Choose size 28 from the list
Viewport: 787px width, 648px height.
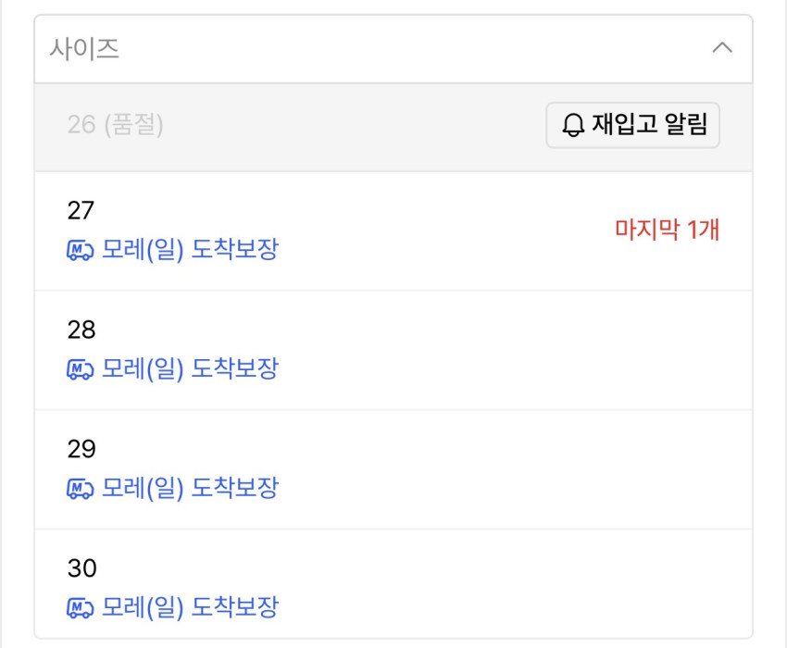click(x=81, y=330)
